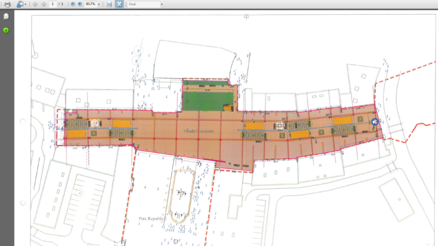Click the Zoom In button
The width and height of the screenshot is (438, 246).
[80, 4]
